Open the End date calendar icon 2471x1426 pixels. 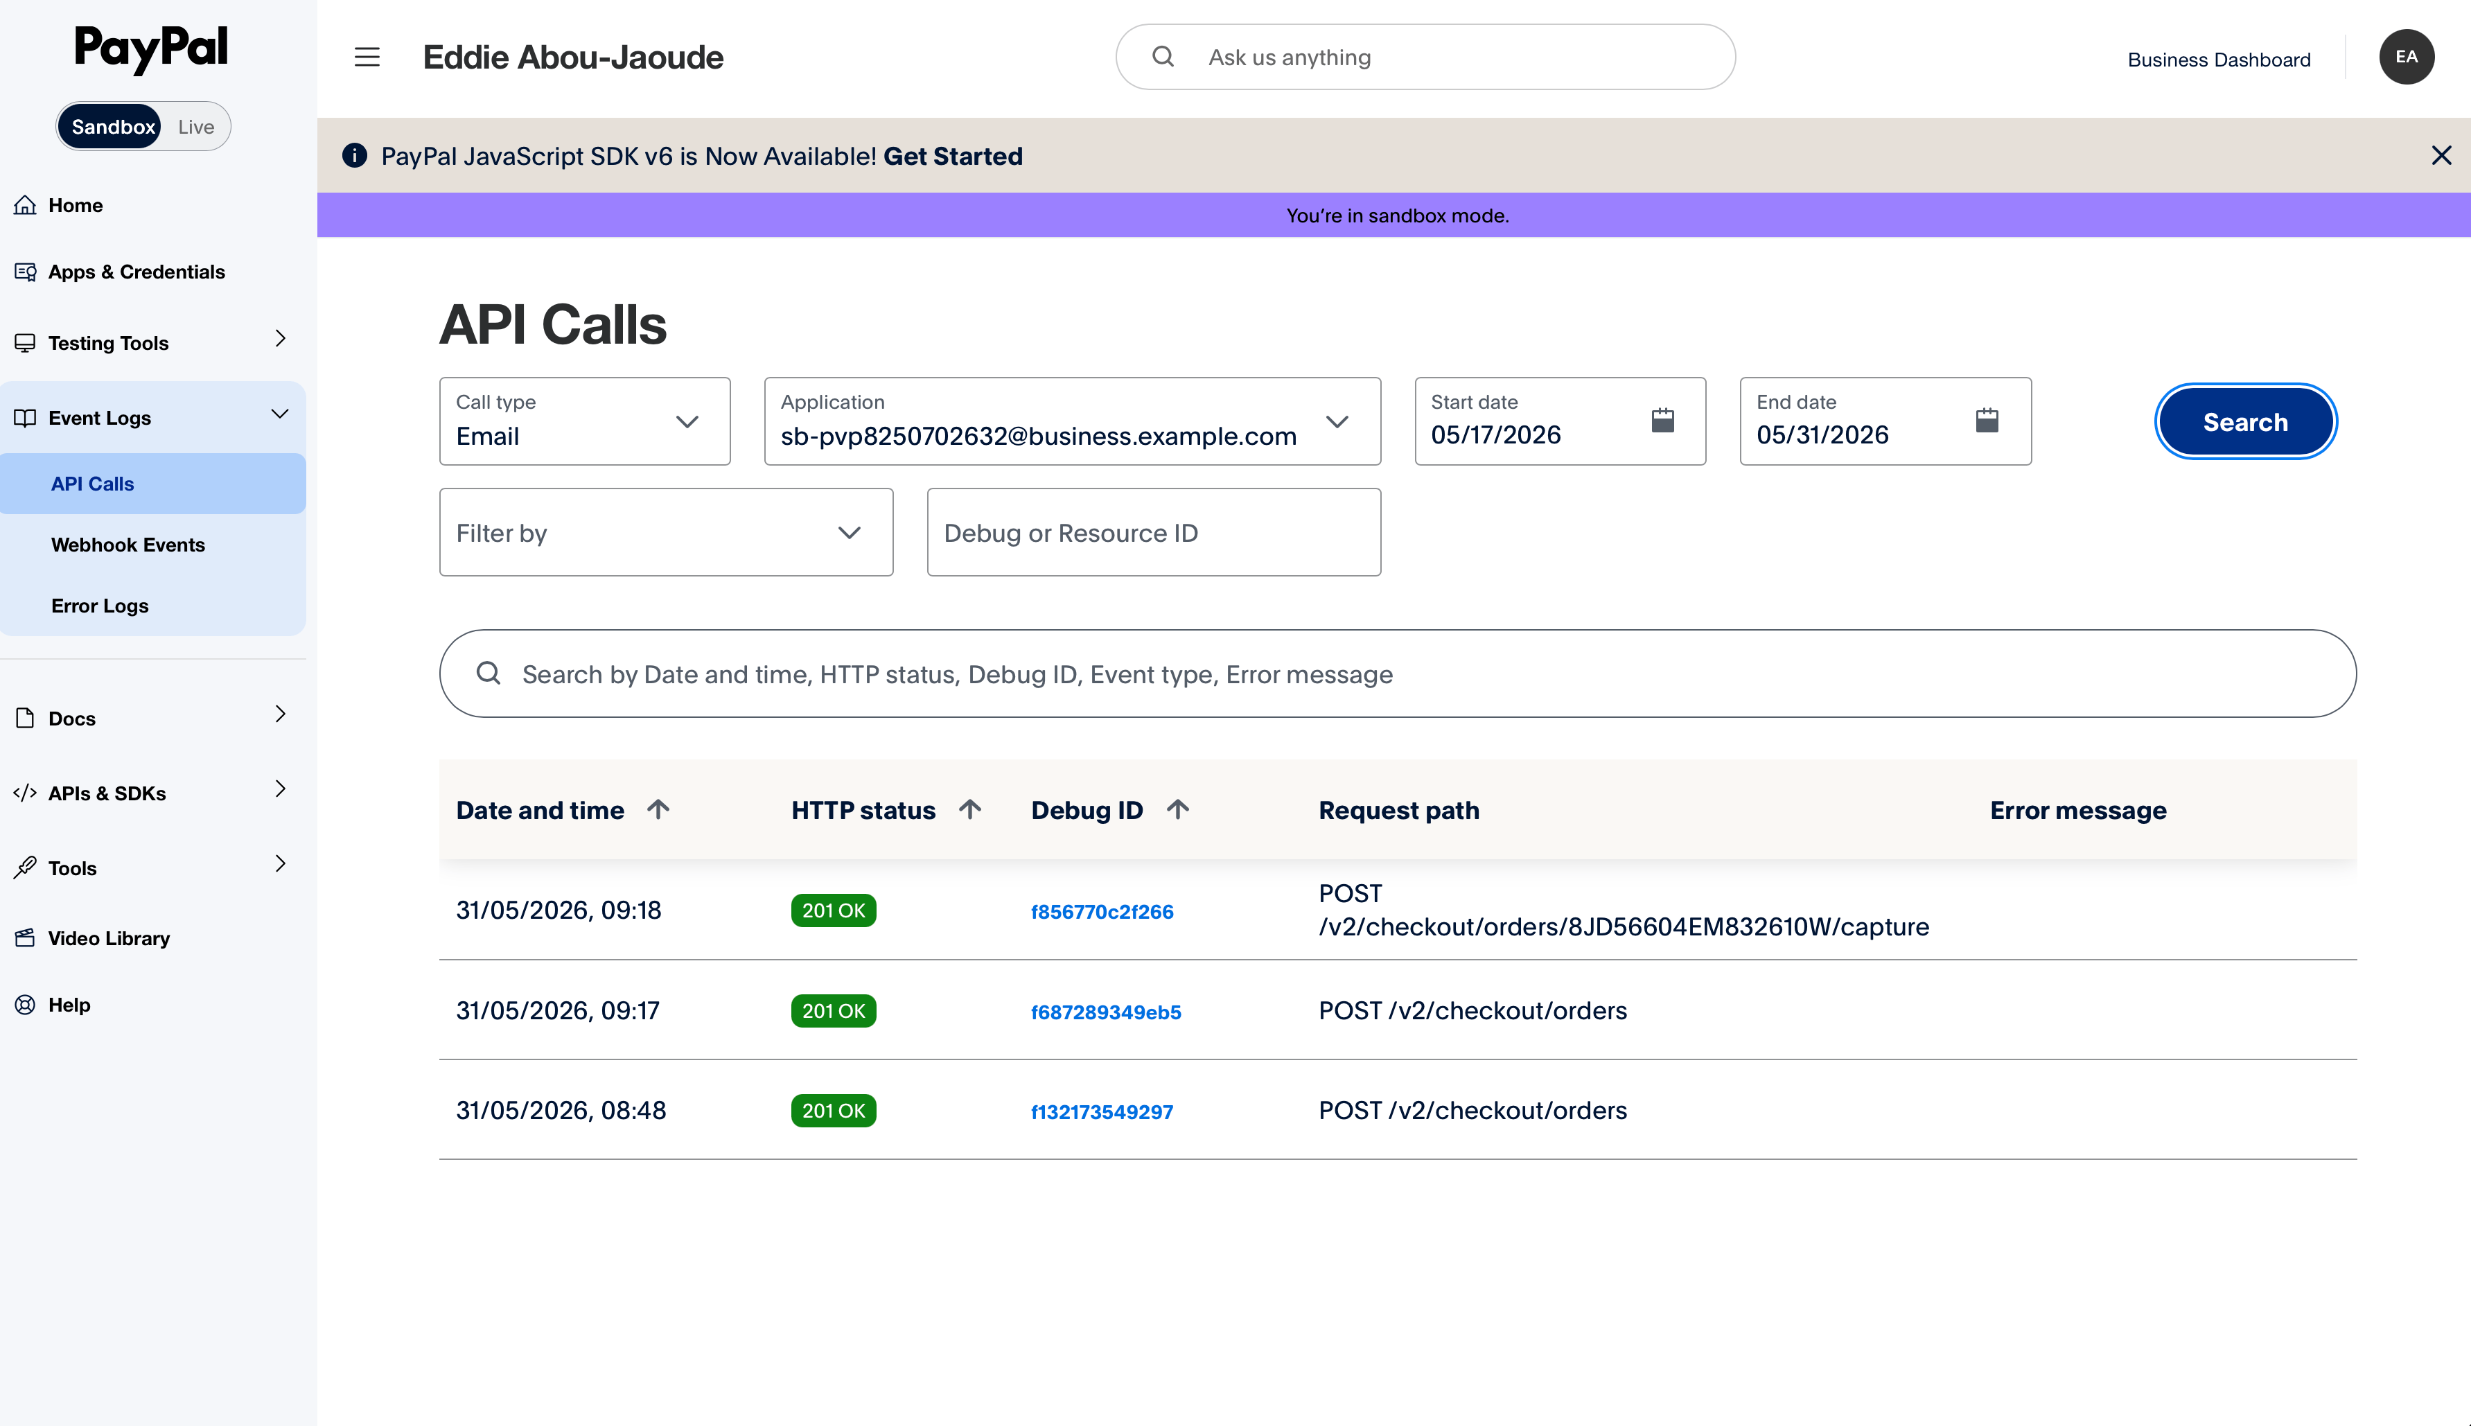coord(1987,421)
